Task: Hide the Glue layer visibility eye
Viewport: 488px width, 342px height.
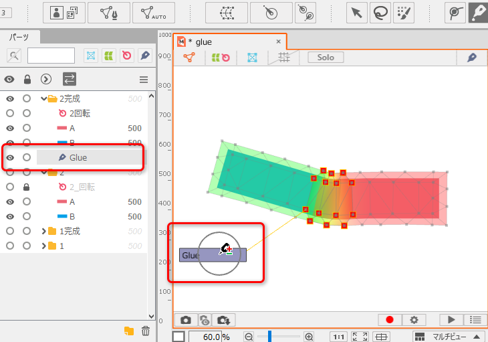Action: point(10,158)
